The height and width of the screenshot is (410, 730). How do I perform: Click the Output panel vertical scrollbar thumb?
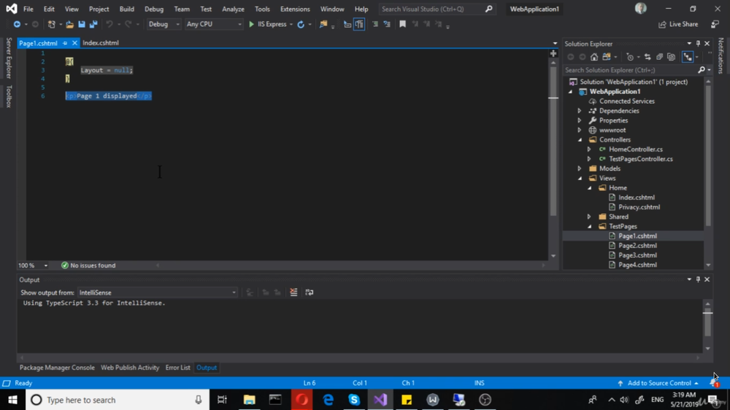pyautogui.click(x=707, y=323)
